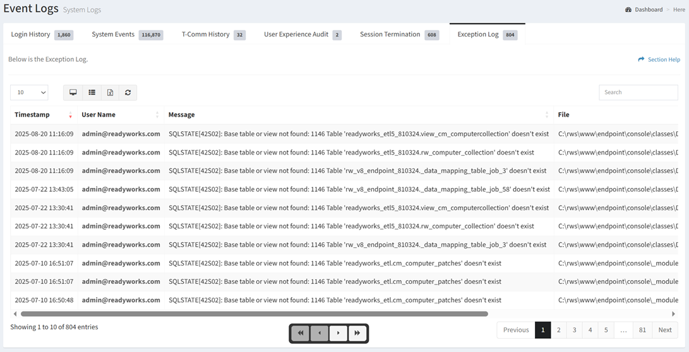Click 'Showing 1 to 10 of 804 entries'
The width and height of the screenshot is (689, 352).
tap(54, 327)
